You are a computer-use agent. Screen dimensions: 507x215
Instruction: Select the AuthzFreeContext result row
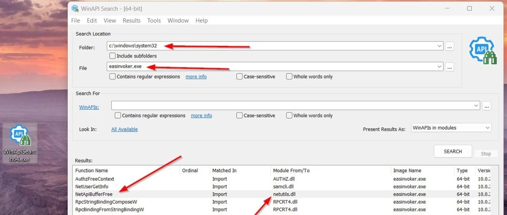tap(282, 179)
